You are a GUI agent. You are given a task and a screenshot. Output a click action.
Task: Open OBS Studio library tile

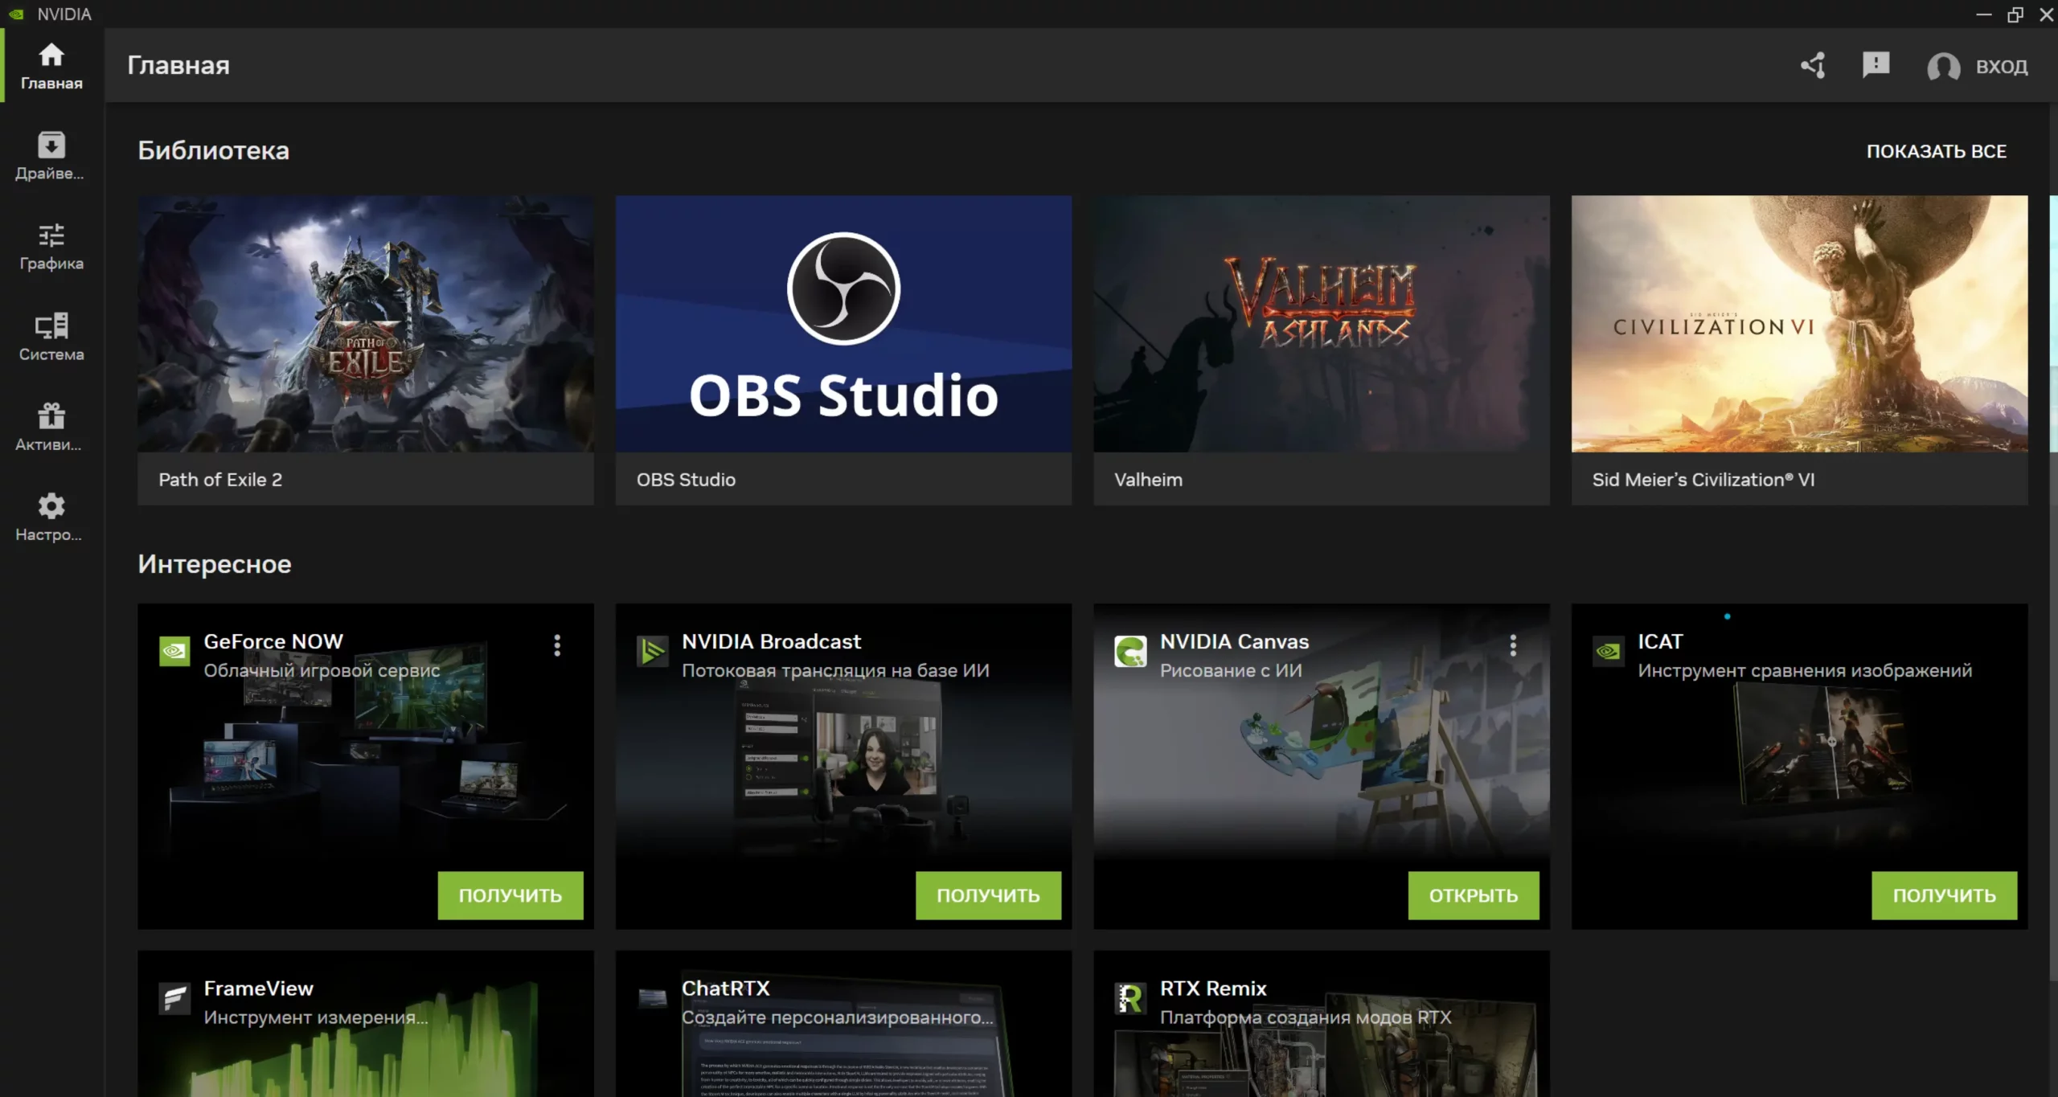pyautogui.click(x=842, y=350)
